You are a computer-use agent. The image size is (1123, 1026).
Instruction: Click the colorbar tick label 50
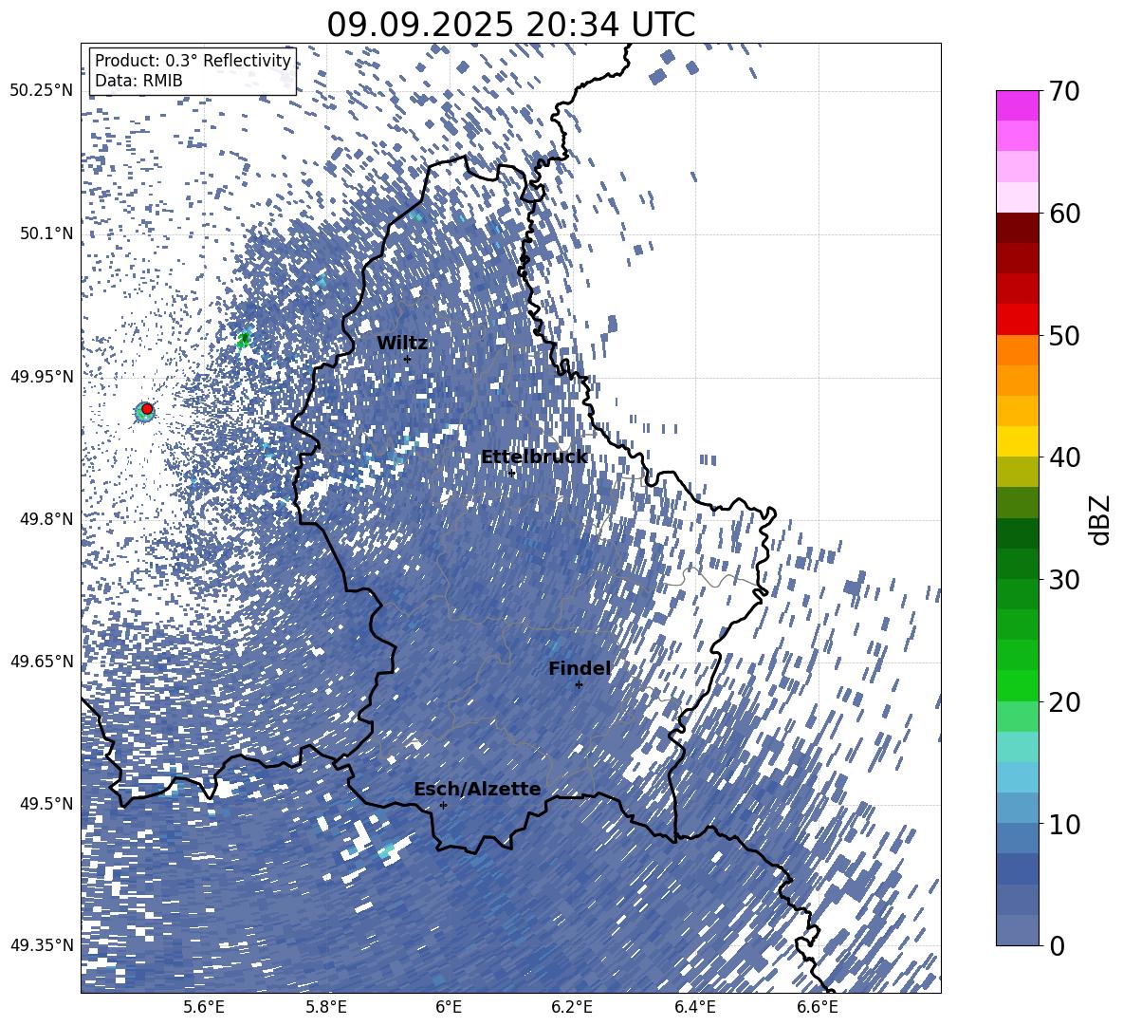(1064, 335)
